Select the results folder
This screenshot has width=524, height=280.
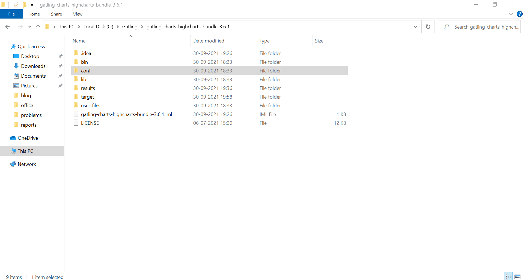[x=88, y=88]
